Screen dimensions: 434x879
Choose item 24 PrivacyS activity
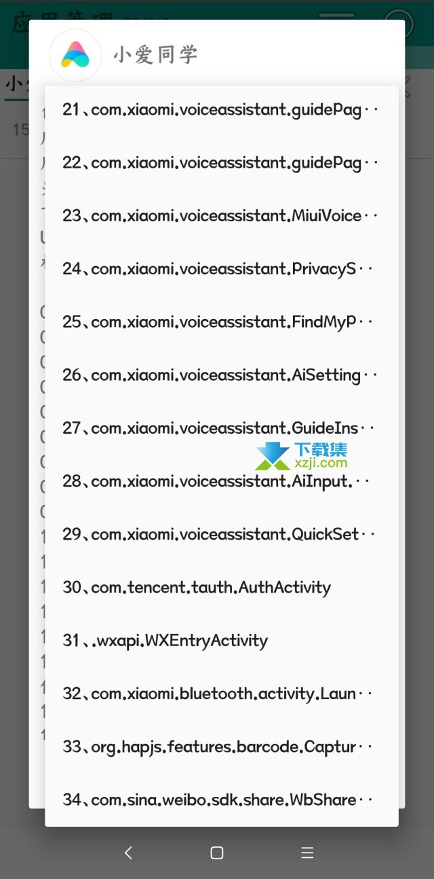222,269
